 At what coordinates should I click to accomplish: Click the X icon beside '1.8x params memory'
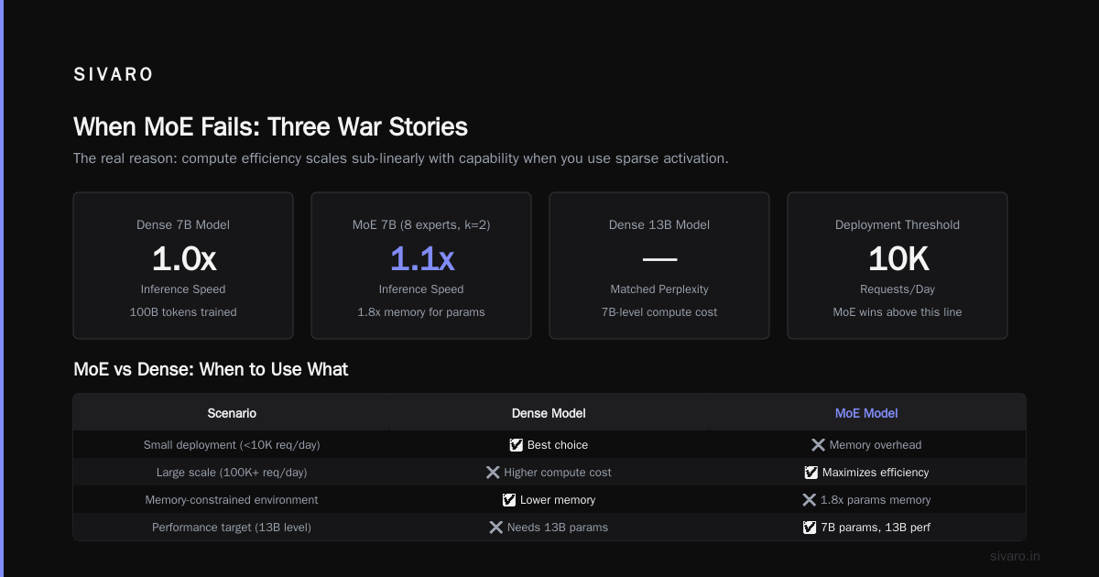(x=809, y=500)
